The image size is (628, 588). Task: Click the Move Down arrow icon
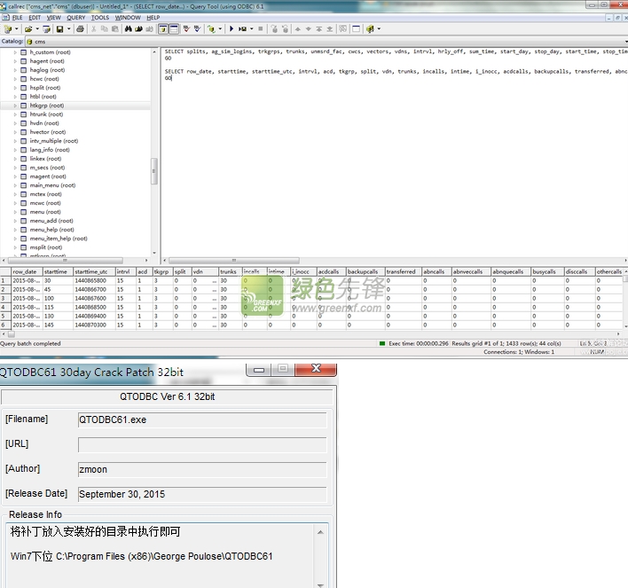309,29
